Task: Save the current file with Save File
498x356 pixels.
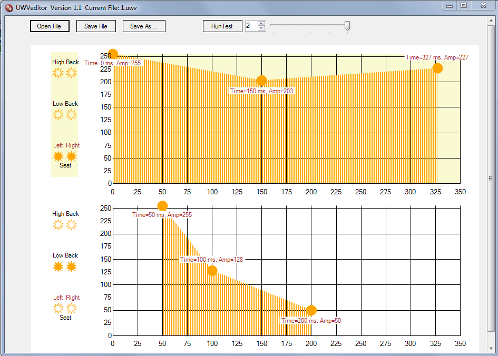Action: click(96, 26)
